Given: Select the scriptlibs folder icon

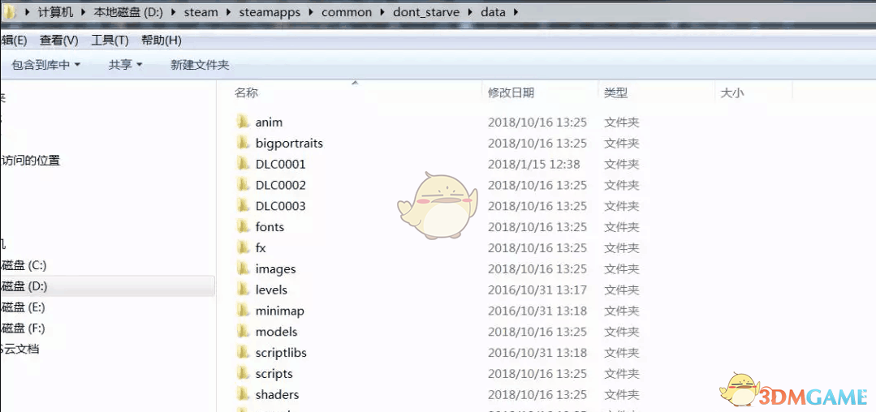Looking at the screenshot, I should [x=243, y=352].
